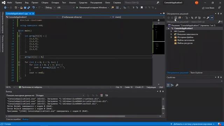Viewport: 224px width, 126px height.
Task: Open the Debug configuration dropdown
Action: coord(50,8)
